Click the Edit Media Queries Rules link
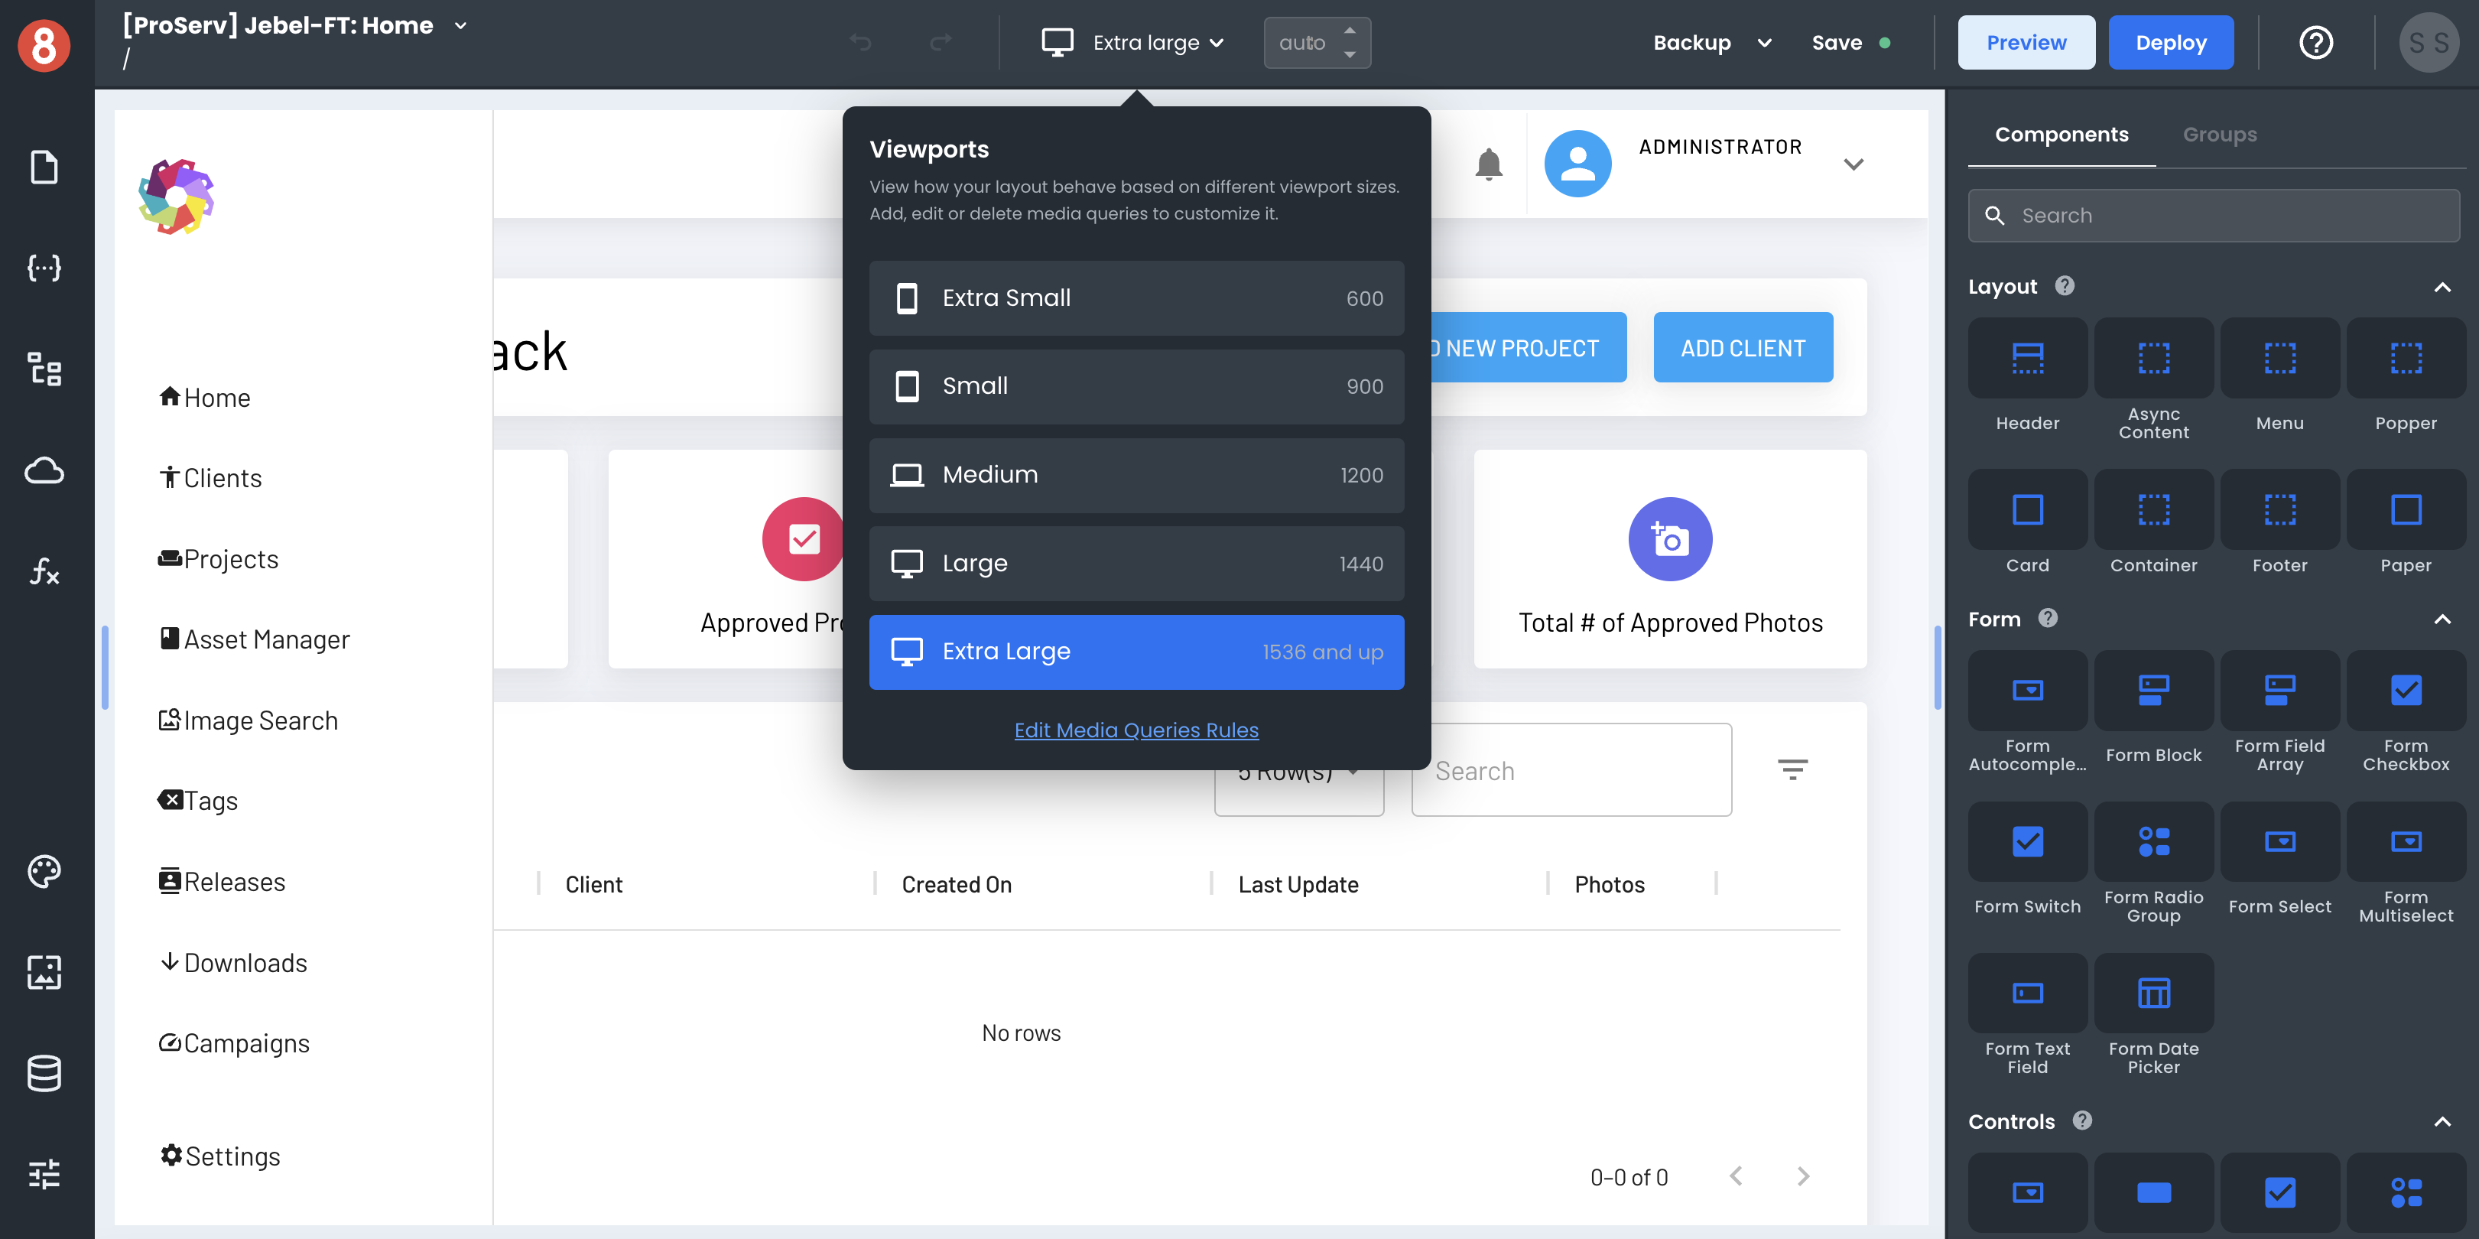2479x1239 pixels. (1136, 729)
